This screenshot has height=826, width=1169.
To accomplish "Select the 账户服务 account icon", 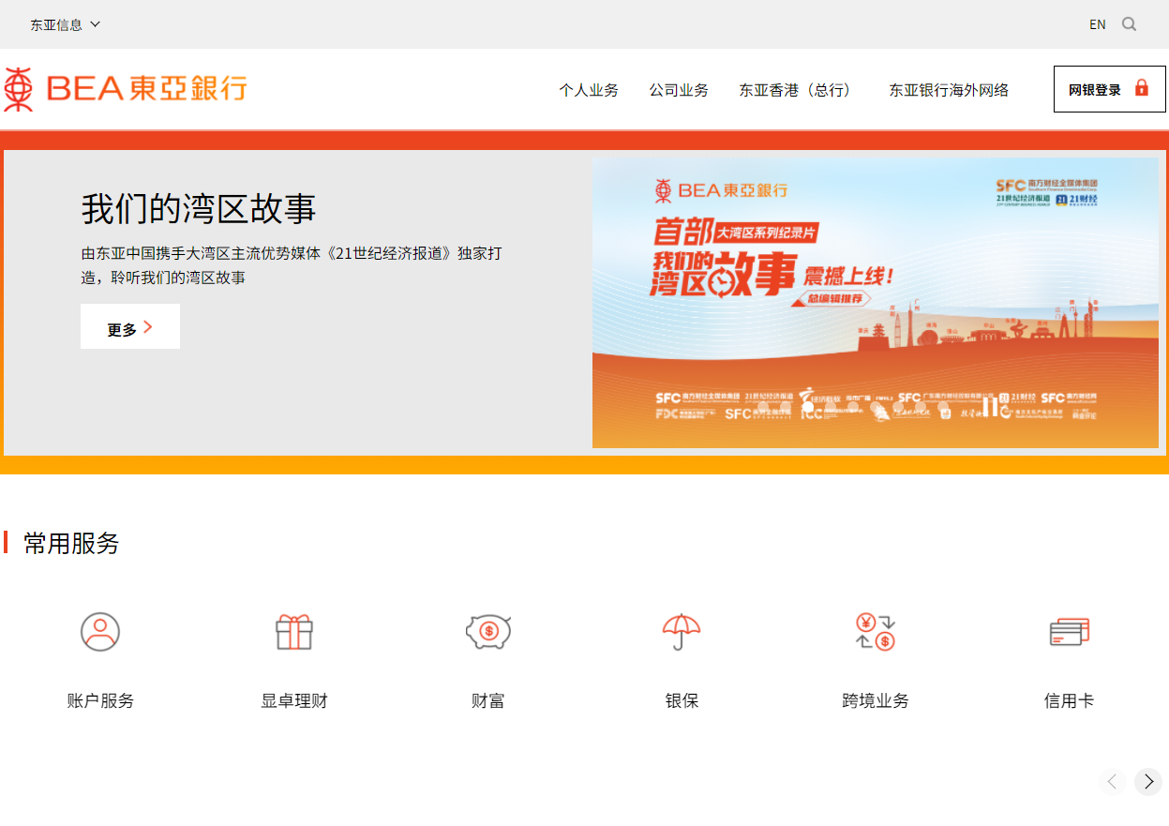I will (x=100, y=632).
